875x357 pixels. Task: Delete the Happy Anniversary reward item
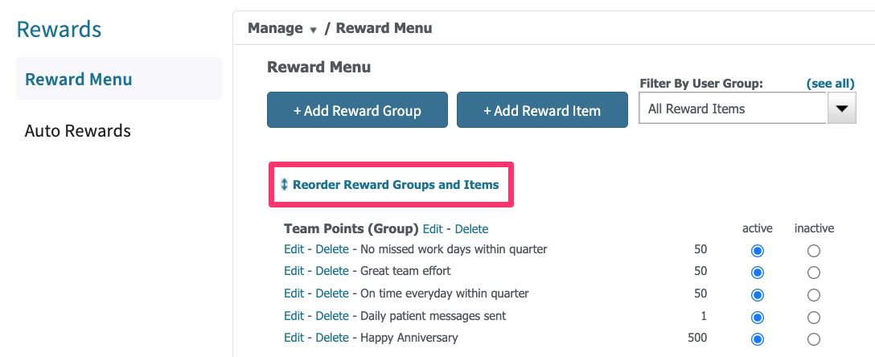pyautogui.click(x=332, y=338)
